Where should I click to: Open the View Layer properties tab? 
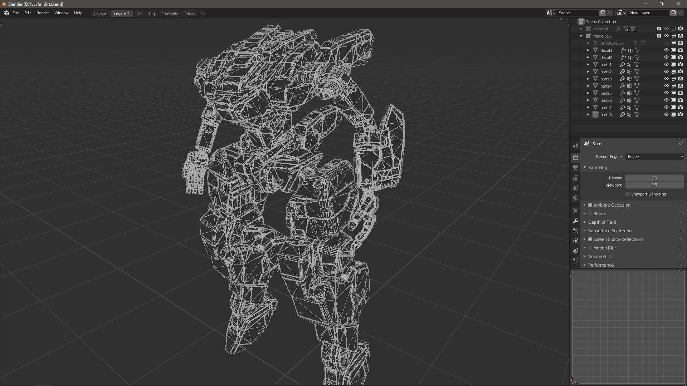(575, 178)
